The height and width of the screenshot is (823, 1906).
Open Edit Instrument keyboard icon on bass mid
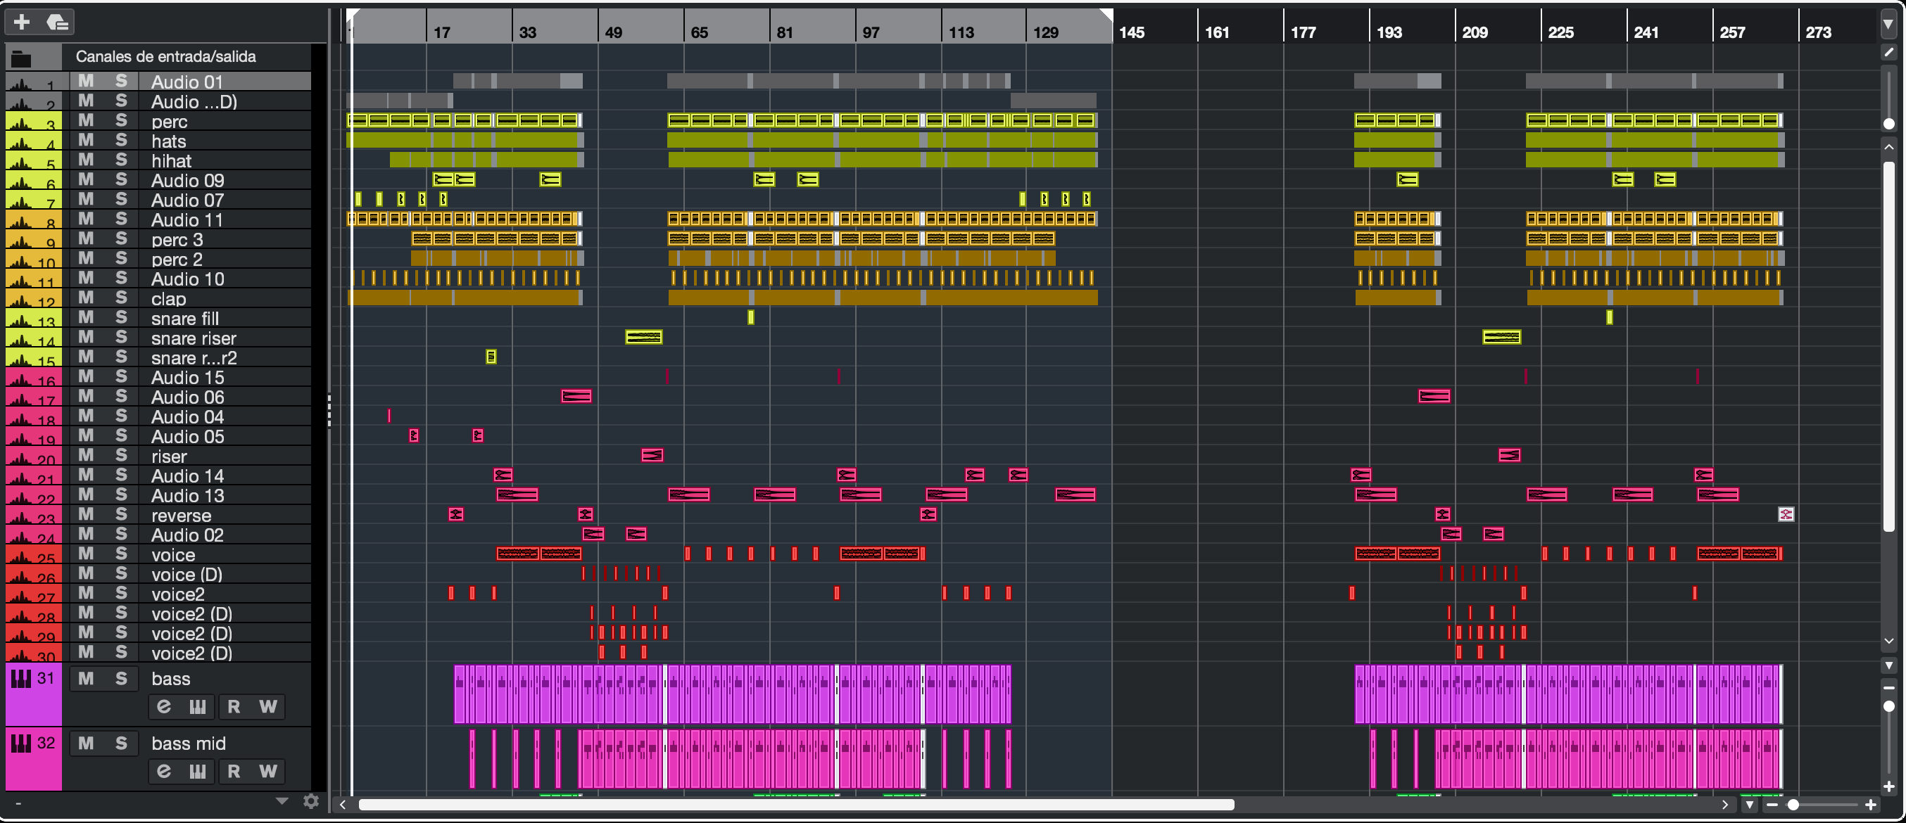pos(198,771)
